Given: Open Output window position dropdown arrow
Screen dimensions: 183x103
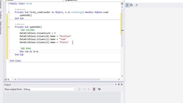Looking at the screenshot, I should pos(116,84).
